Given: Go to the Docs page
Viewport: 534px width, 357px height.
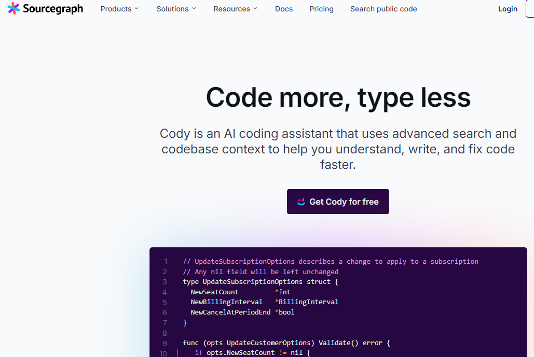Looking at the screenshot, I should pos(284,9).
